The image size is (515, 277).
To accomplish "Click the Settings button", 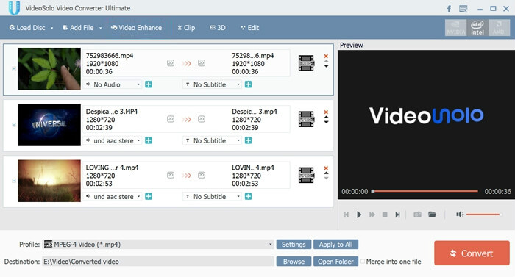I will 294,244.
